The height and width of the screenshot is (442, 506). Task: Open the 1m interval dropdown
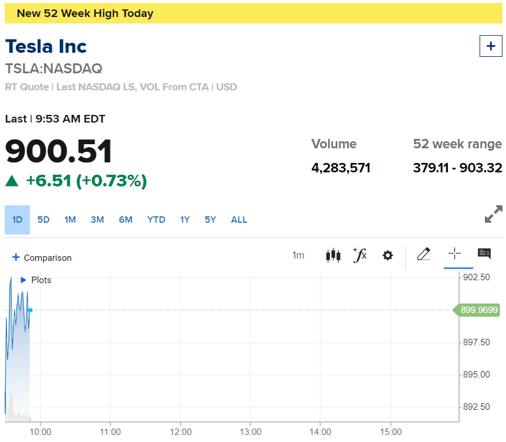coord(298,256)
